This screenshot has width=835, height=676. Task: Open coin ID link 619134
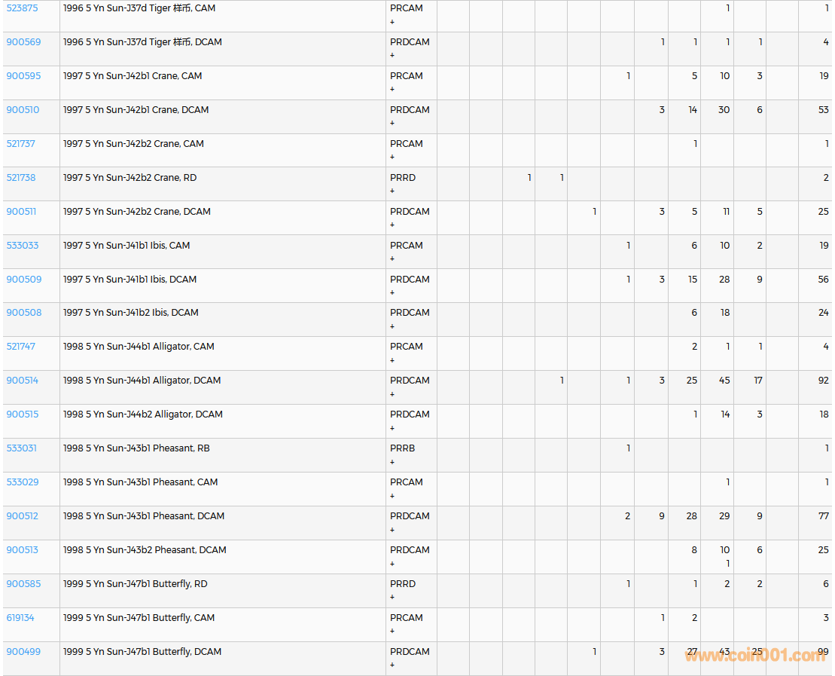(21, 618)
